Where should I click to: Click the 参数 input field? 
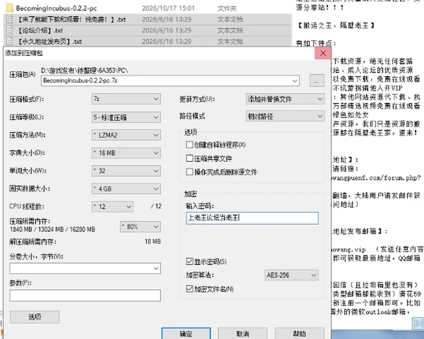[85, 296]
